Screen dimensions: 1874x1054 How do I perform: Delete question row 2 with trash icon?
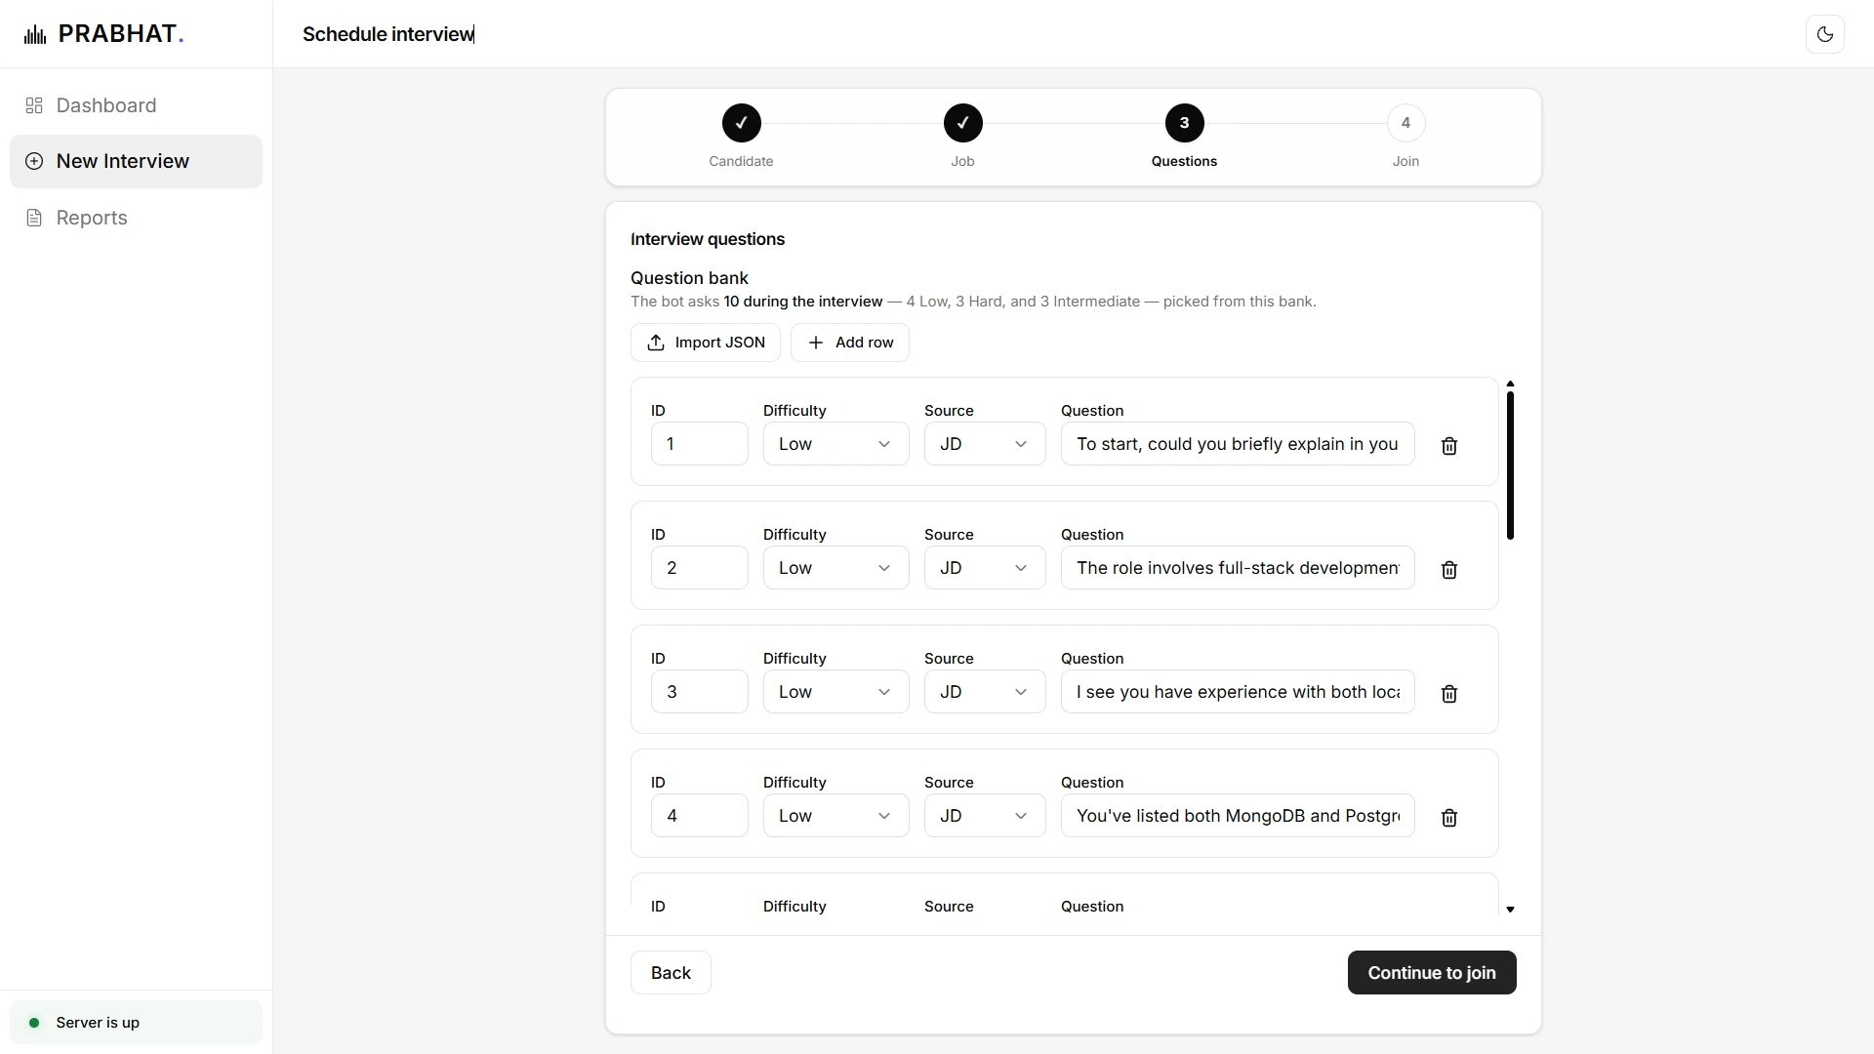coord(1449,570)
